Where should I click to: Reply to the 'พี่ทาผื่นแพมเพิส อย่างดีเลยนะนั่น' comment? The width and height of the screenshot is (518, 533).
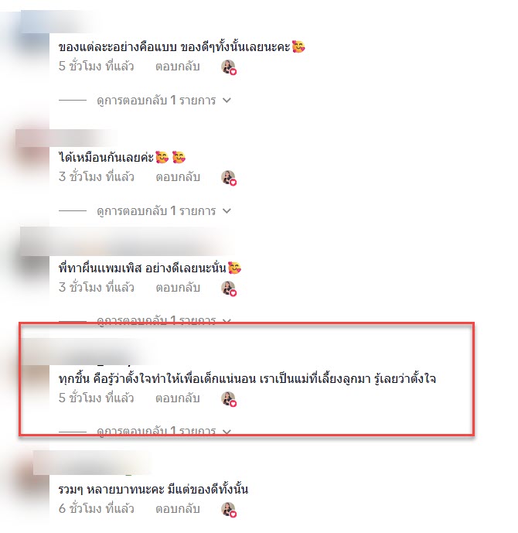point(177,288)
